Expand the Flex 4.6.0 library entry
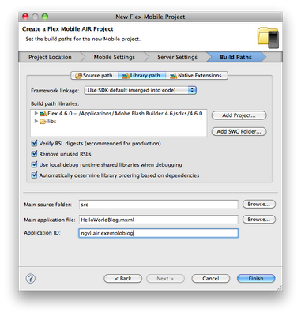The height and width of the screenshot is (316, 301). pyautogui.click(x=36, y=113)
